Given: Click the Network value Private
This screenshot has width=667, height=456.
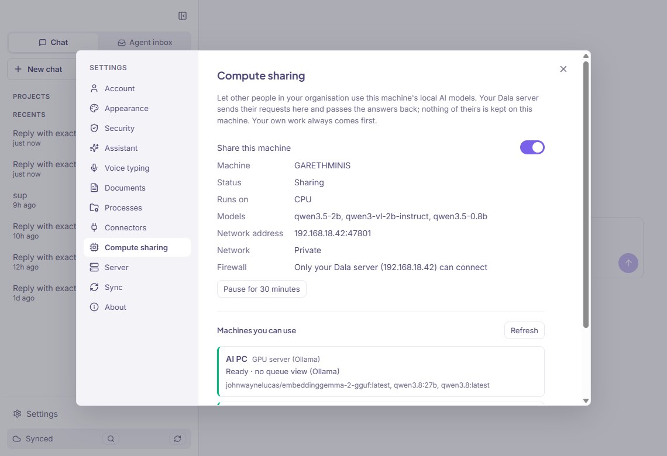Looking at the screenshot, I should (x=308, y=250).
